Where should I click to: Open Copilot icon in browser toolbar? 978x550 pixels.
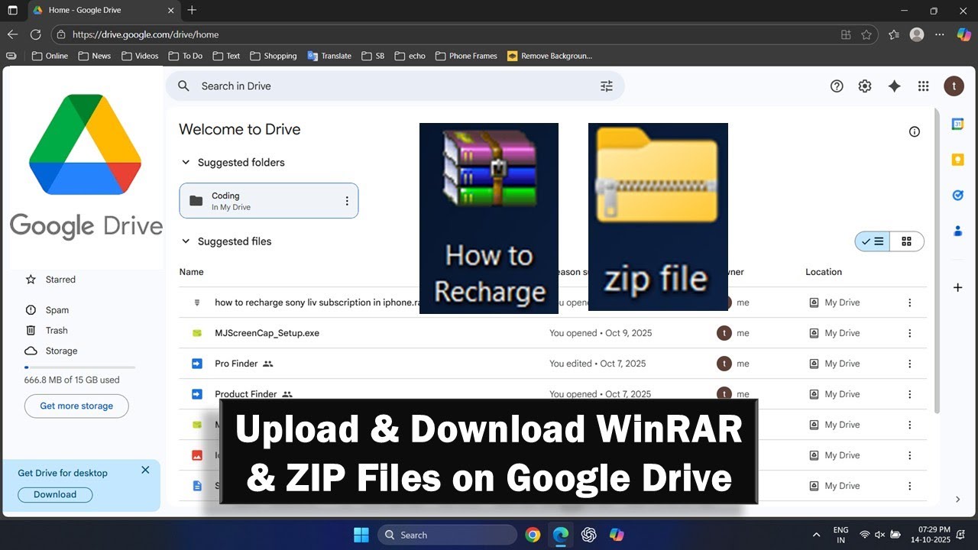point(963,34)
